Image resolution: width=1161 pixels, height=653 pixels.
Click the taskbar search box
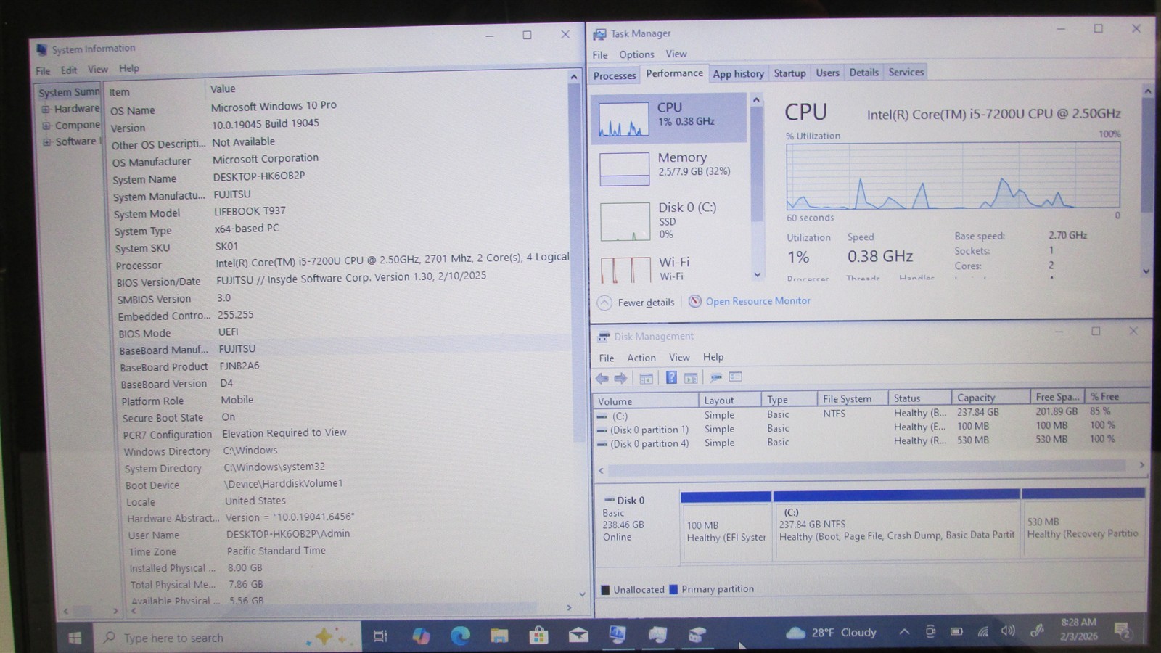(x=227, y=637)
